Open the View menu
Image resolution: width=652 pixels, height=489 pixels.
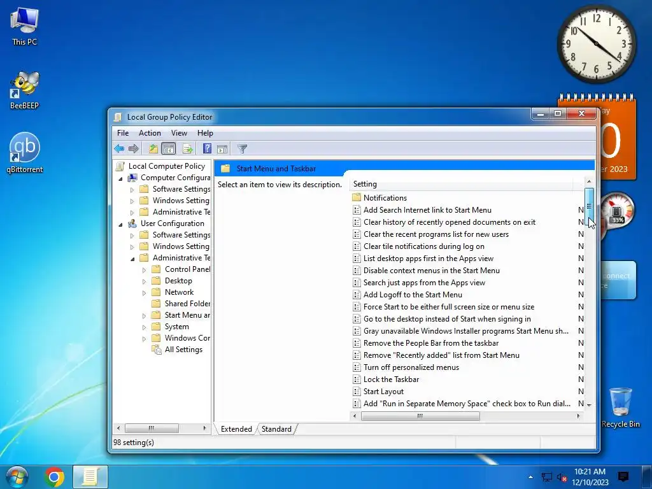179,133
